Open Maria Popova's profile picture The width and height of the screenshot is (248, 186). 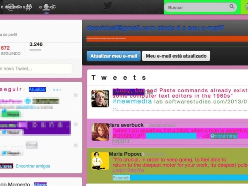coord(100,161)
